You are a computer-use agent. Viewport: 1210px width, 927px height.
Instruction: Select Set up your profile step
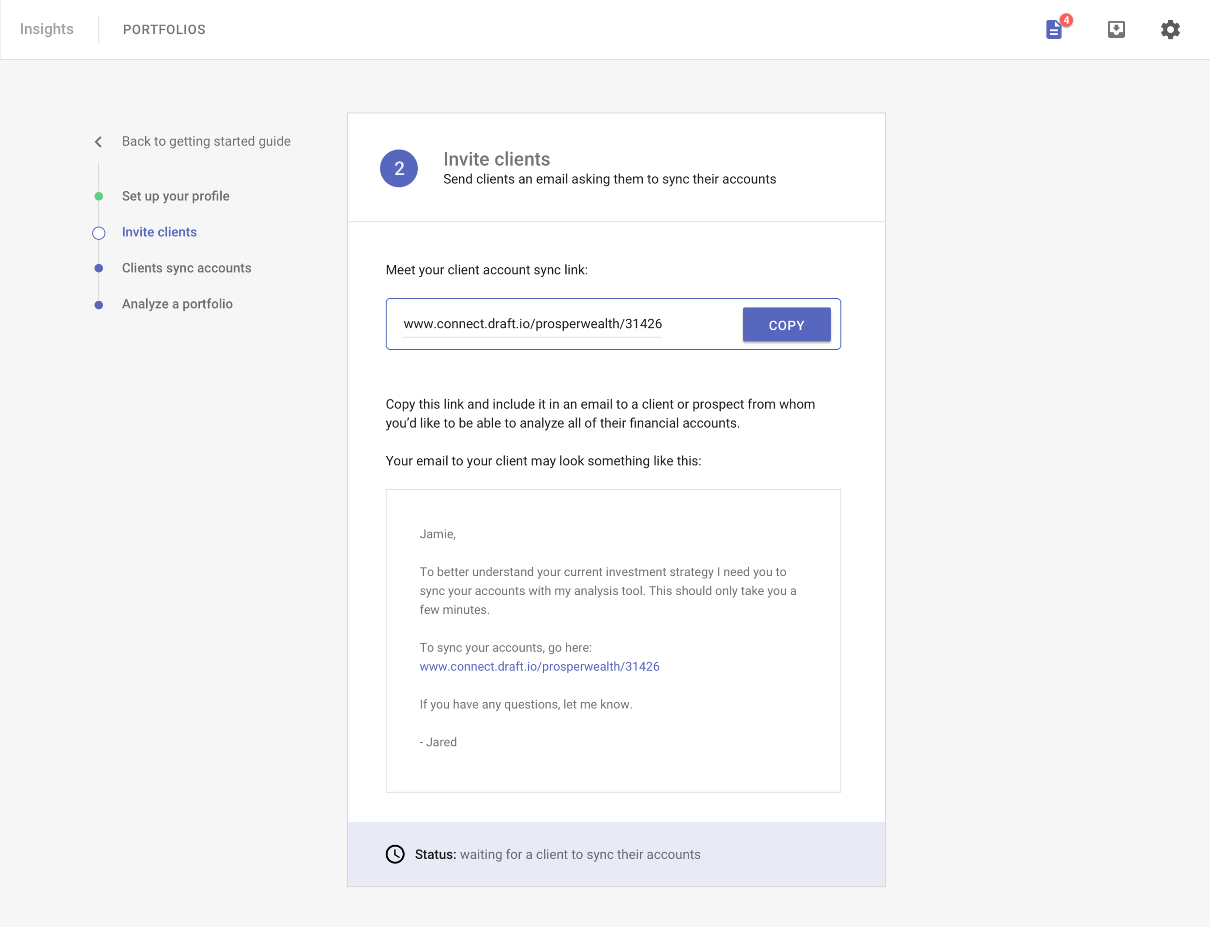point(176,196)
